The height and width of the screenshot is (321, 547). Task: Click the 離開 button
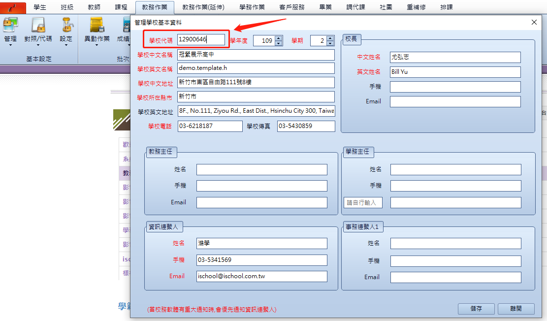click(516, 309)
